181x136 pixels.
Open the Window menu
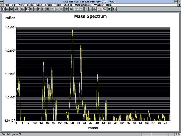98,5
